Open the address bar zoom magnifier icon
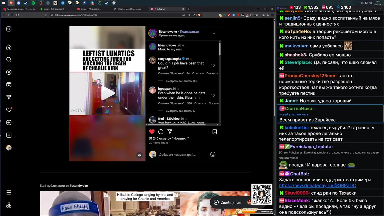The height and width of the screenshot is (216, 384). click(189, 15)
